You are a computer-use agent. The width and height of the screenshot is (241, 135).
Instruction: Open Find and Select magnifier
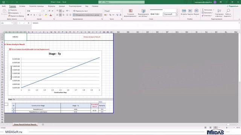228,13
